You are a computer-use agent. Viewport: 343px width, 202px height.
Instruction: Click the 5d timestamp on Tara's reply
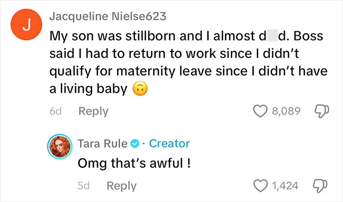coord(84,186)
